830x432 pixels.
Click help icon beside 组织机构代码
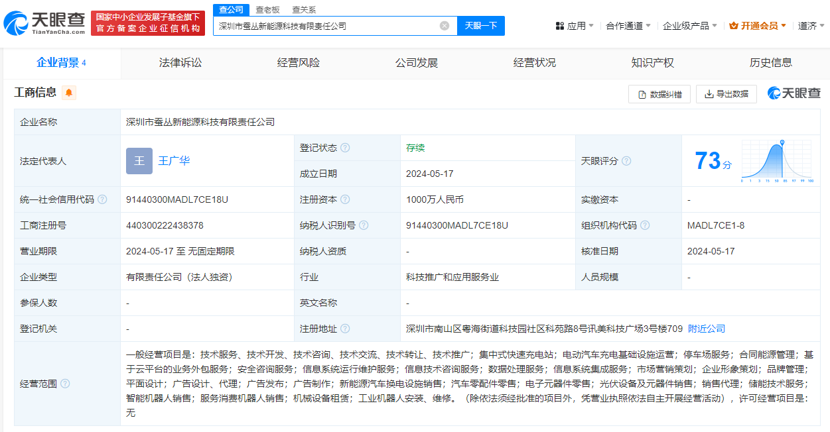pos(645,225)
